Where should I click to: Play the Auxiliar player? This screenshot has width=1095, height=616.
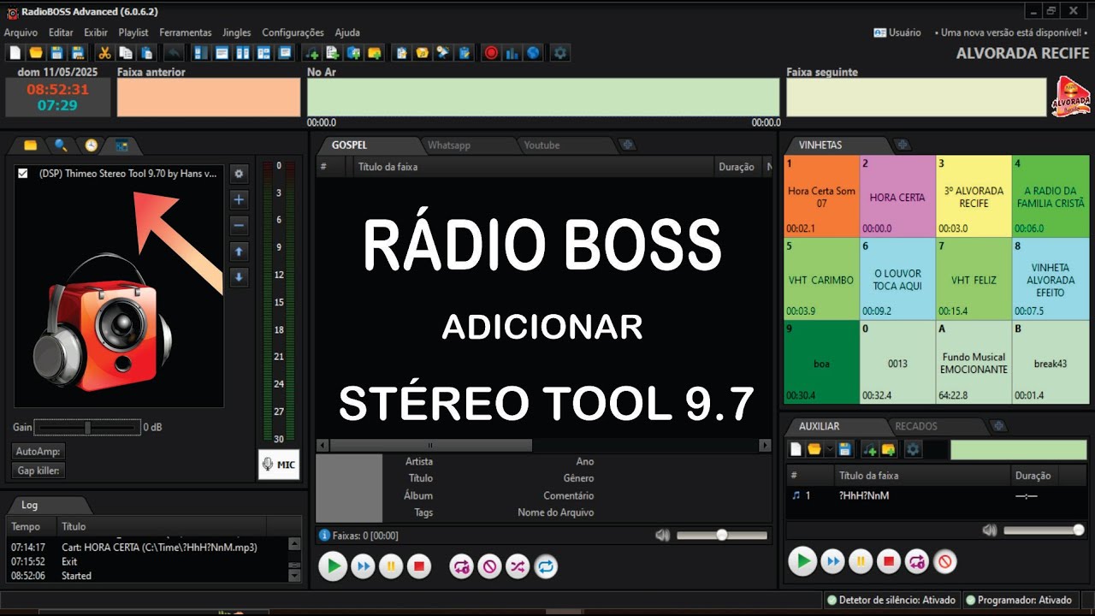click(803, 562)
